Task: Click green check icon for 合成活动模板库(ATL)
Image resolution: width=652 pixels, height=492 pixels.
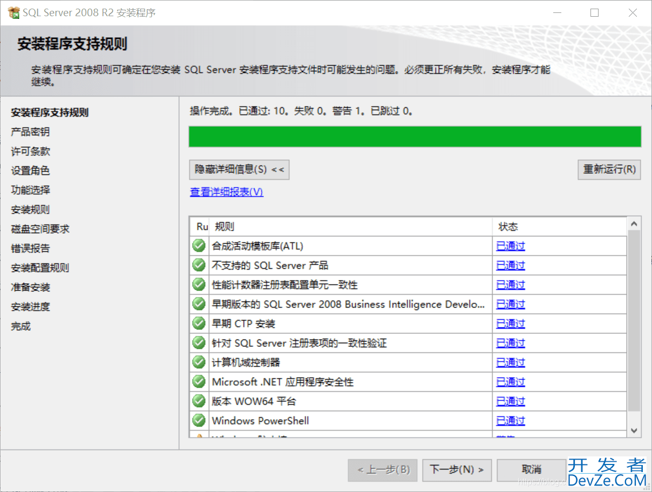Action: pos(199,245)
